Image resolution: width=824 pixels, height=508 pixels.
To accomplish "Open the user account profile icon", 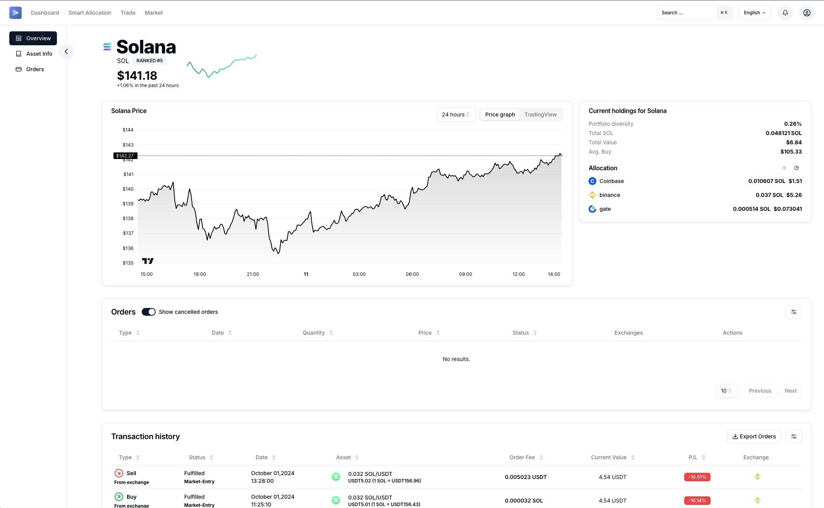I will 807,13.
